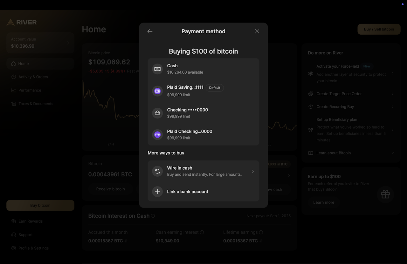Close the Payment method dialog
This screenshot has height=264, width=407.
click(x=257, y=31)
